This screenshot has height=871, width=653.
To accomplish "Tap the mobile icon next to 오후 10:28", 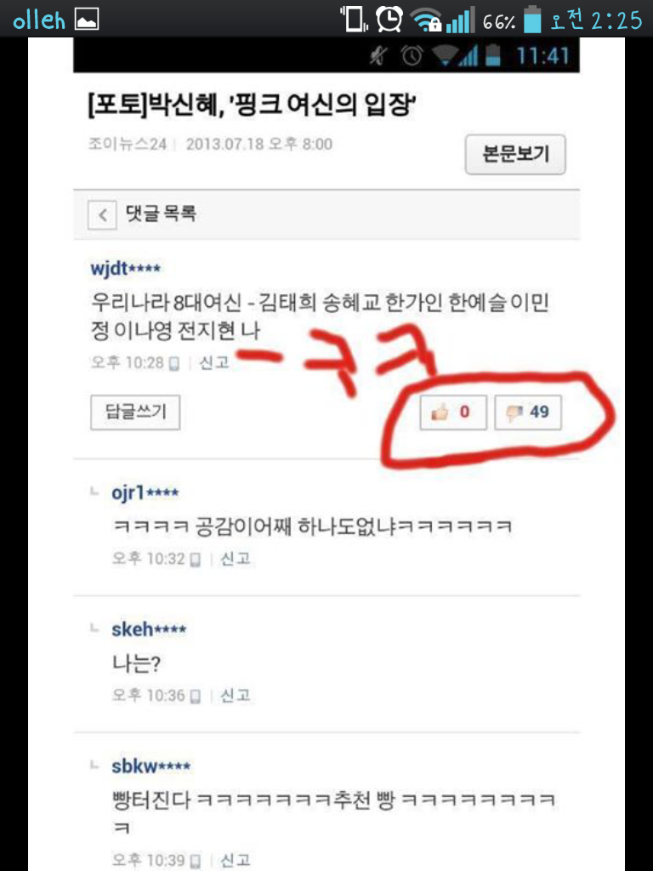I will click(x=173, y=364).
